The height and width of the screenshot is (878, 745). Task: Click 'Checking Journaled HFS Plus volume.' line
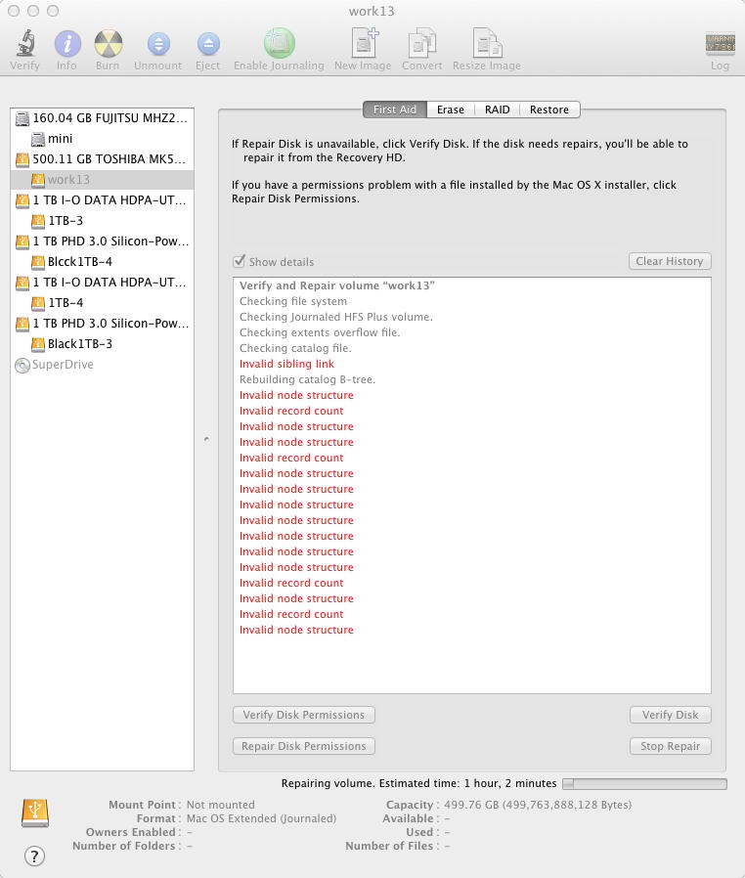click(336, 317)
